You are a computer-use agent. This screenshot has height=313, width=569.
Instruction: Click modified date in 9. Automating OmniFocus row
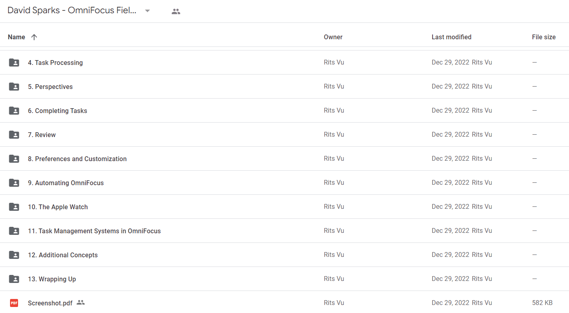(450, 182)
